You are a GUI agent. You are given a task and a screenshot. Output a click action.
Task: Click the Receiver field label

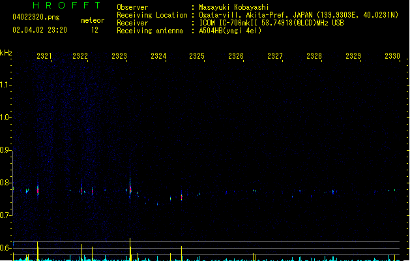tap(132, 23)
